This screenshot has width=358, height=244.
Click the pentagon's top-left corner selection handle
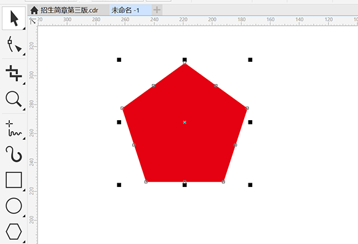119,60
